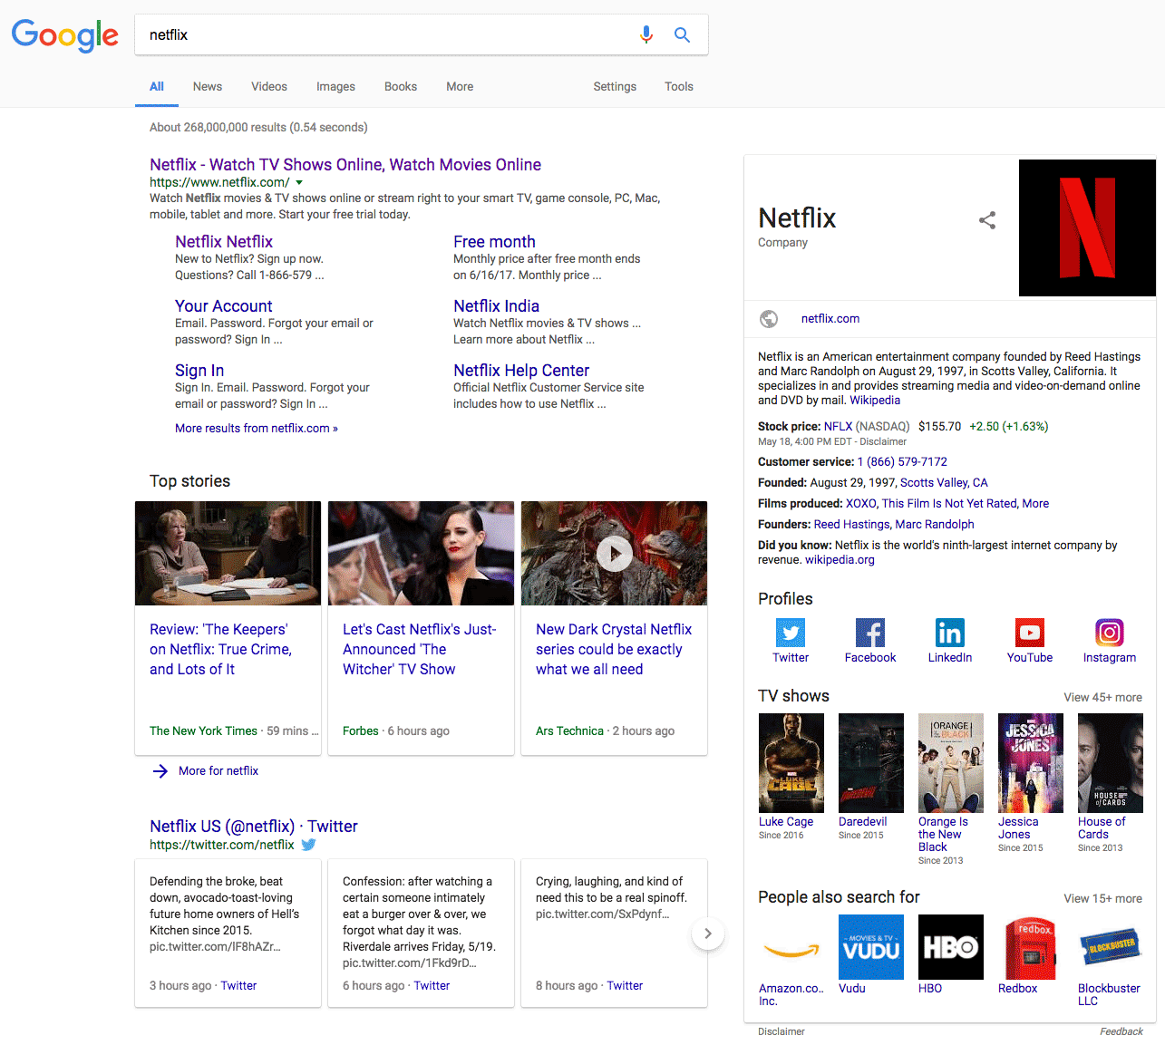Click More results from netflix.com
1165x1045 pixels.
(257, 429)
